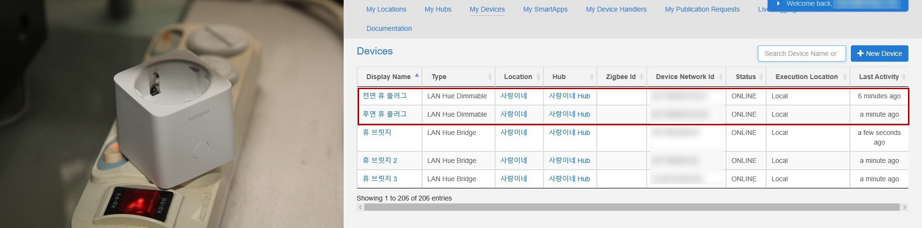
Task: Open the My Hubs page
Action: coord(438,9)
